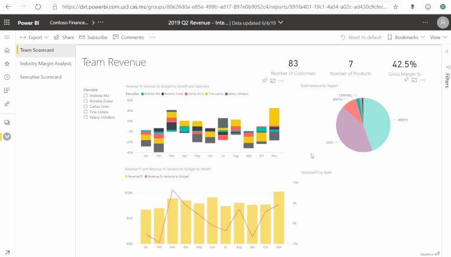451x257 pixels.
Task: Select Tina Lassila yellow legend swatch
Action: 206,94
